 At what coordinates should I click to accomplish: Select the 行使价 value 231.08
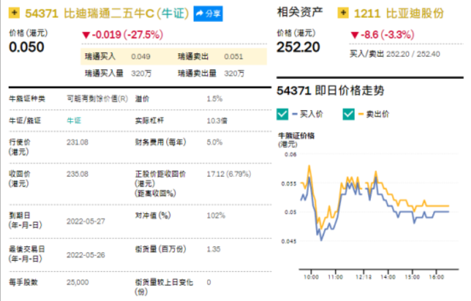pos(78,142)
